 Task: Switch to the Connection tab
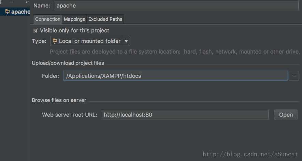pos(47,19)
